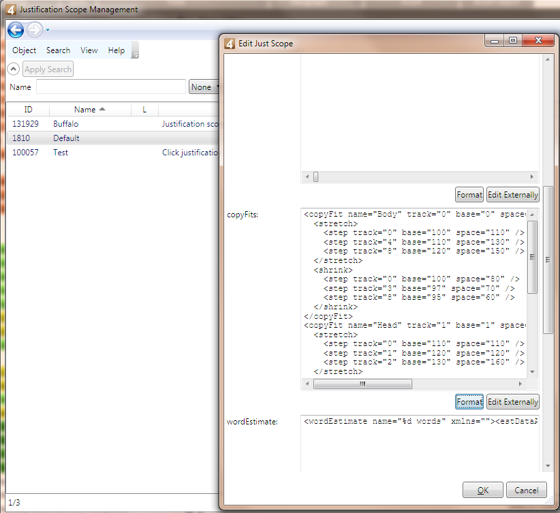Viewport: 560px width, 513px height.
Task: Click the dialog's main scroll up arrow
Action: point(548,59)
